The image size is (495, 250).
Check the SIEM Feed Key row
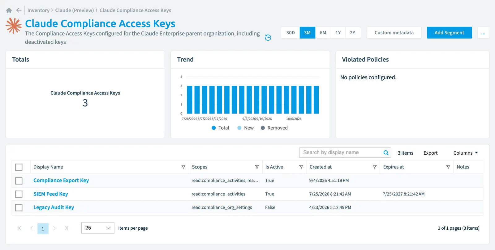[19, 194]
